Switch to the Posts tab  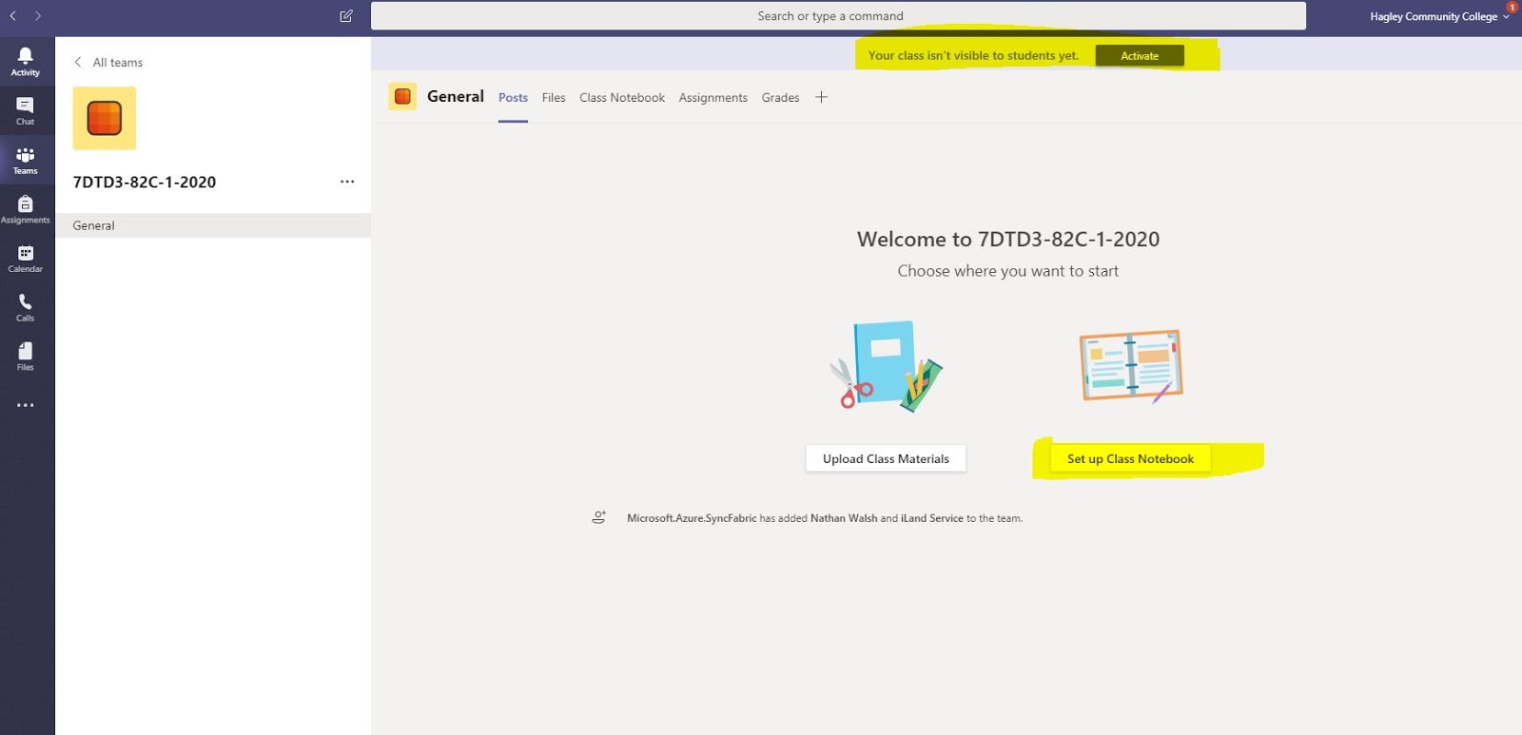coord(513,98)
